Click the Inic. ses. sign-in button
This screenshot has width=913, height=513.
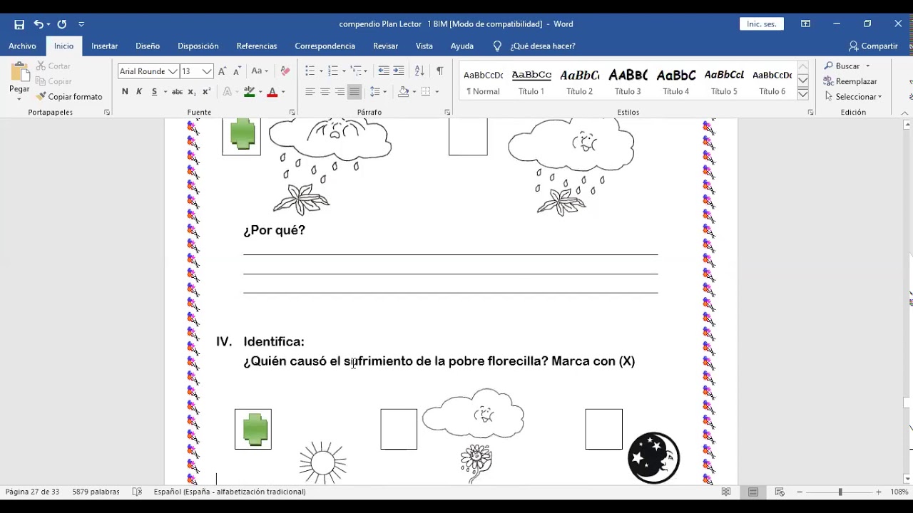(x=761, y=24)
